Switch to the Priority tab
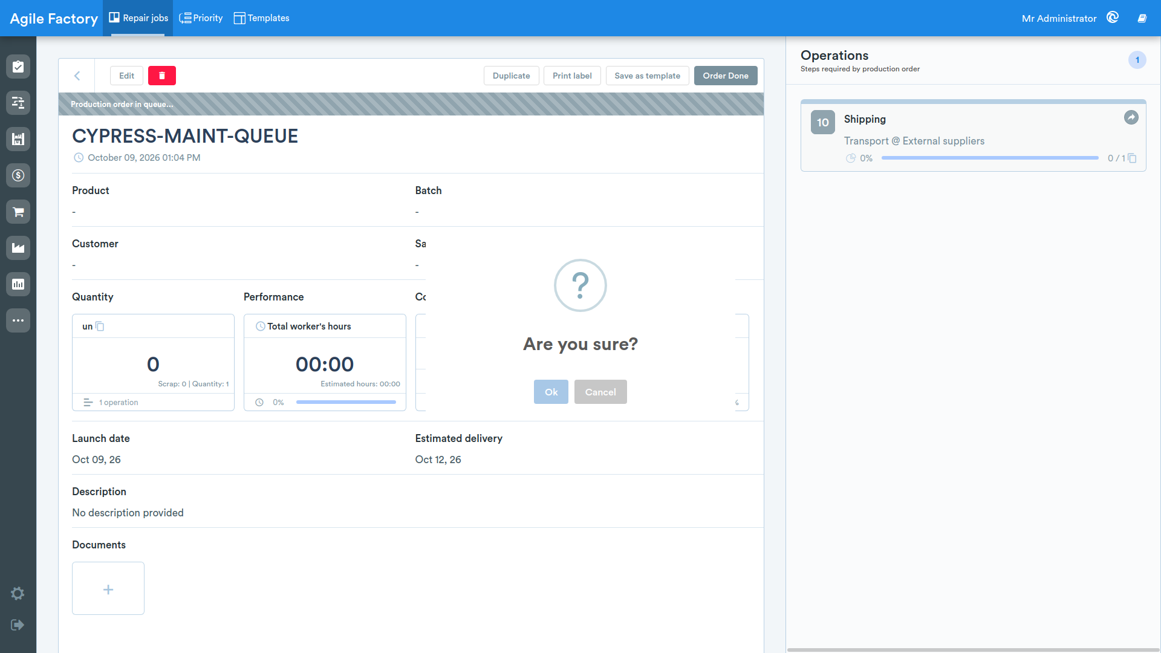 (201, 18)
